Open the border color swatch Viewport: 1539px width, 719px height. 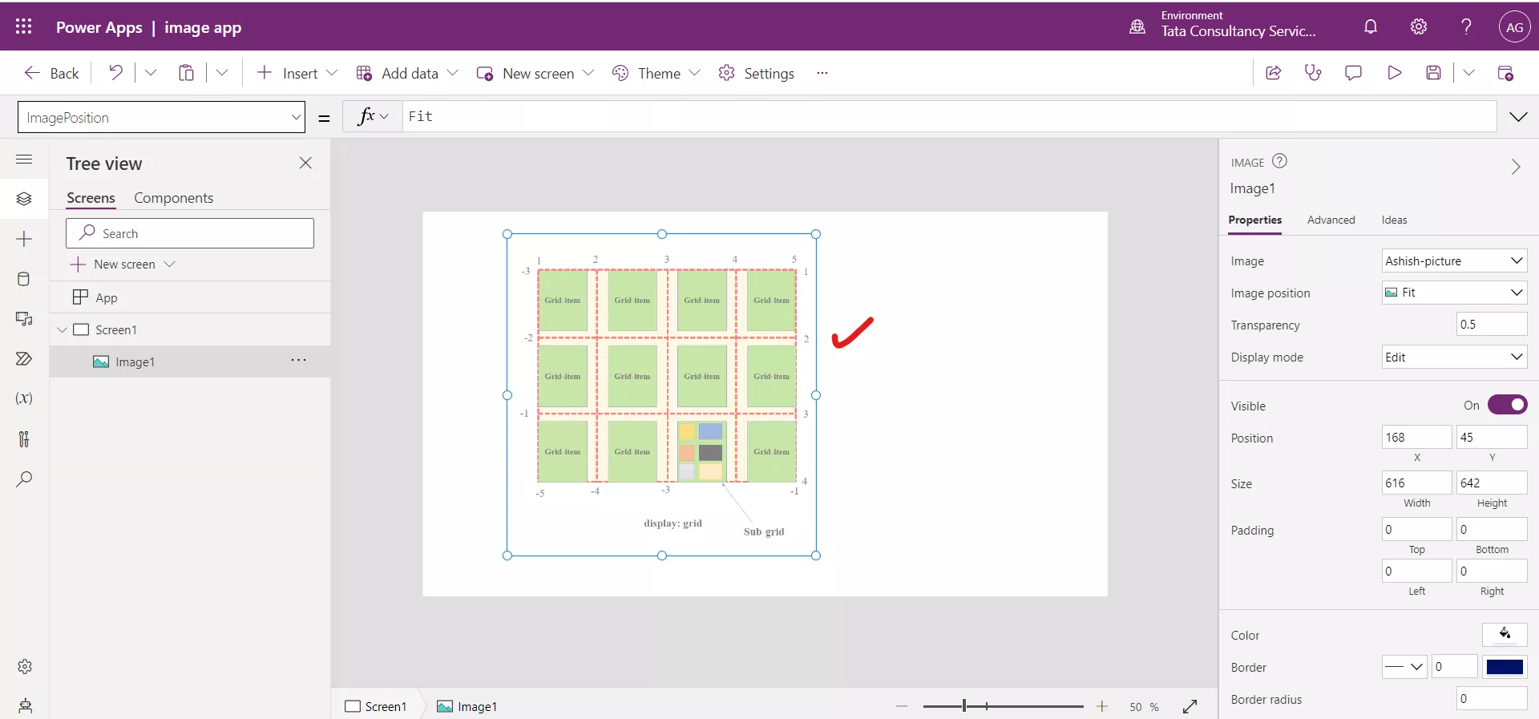(x=1505, y=667)
